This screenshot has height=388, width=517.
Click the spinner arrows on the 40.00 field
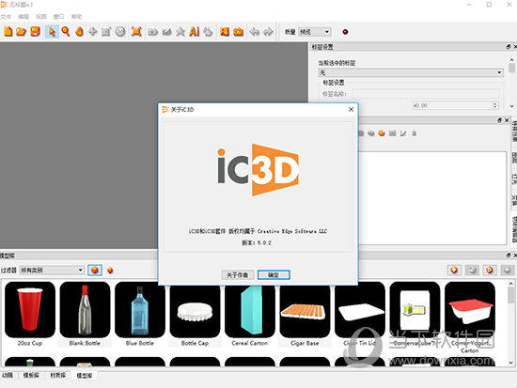(x=494, y=105)
